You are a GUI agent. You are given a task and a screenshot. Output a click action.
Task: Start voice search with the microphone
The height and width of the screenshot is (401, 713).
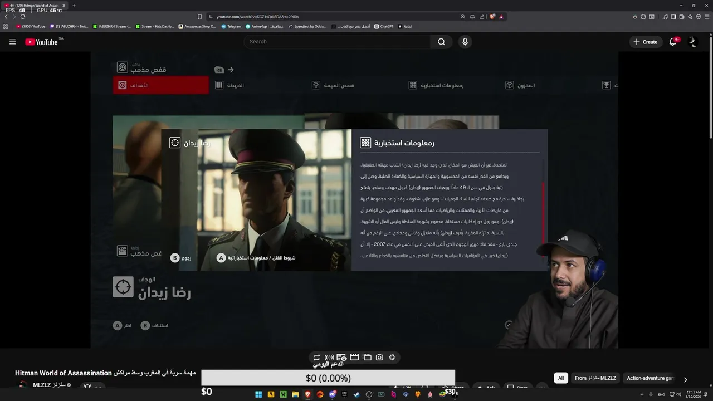[465, 42]
